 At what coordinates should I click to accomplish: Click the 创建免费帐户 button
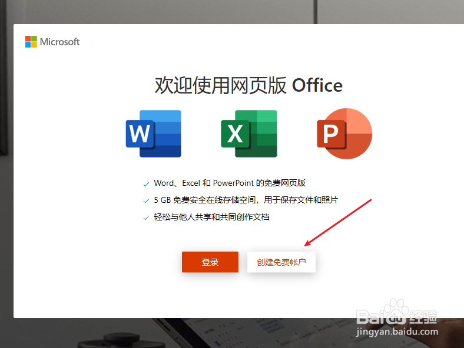pos(281,262)
